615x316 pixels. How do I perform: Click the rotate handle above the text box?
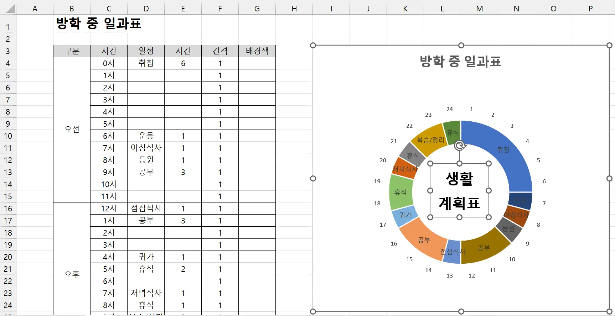(x=460, y=145)
